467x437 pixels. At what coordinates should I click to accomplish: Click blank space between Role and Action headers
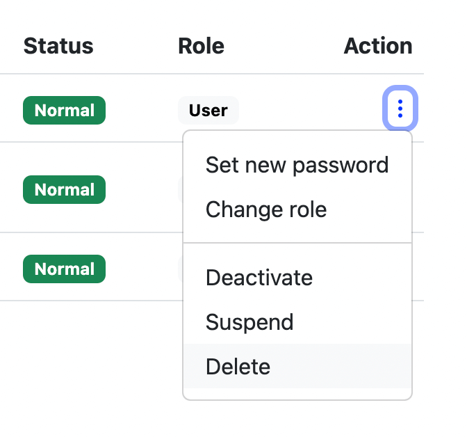click(285, 46)
